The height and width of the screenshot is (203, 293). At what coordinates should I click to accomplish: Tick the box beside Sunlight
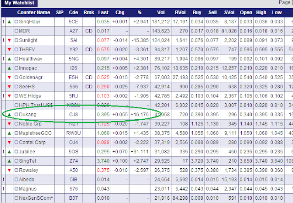(x=16, y=40)
